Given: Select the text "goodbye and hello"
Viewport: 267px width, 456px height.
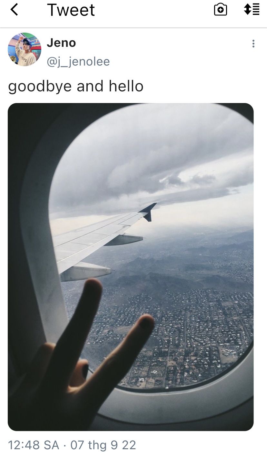Looking at the screenshot, I should 76,86.
